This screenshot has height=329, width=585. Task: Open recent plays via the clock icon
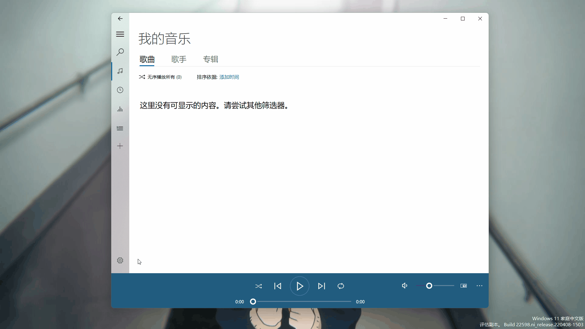[120, 90]
